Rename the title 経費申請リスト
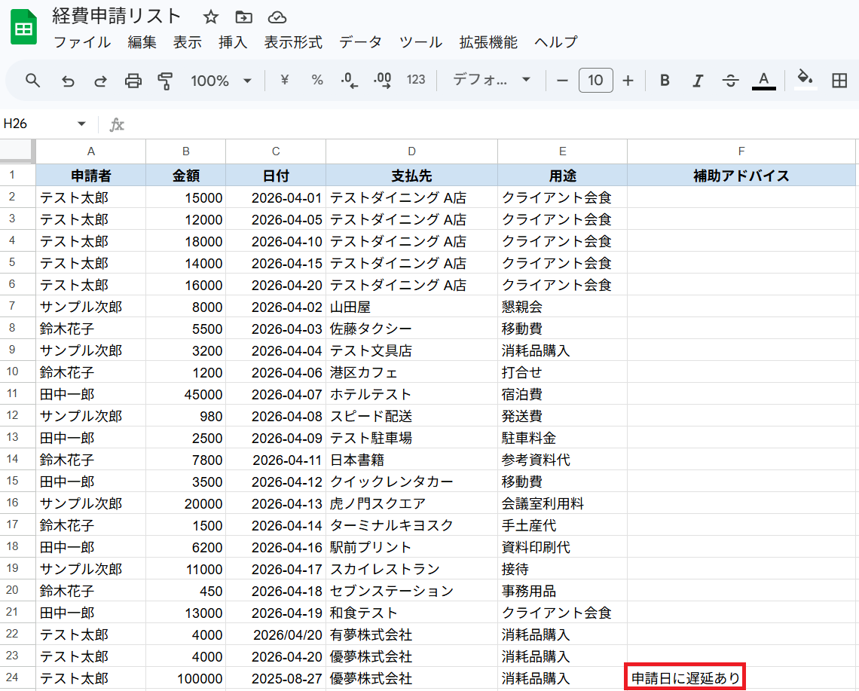Image resolution: width=859 pixels, height=691 pixels. click(x=116, y=17)
